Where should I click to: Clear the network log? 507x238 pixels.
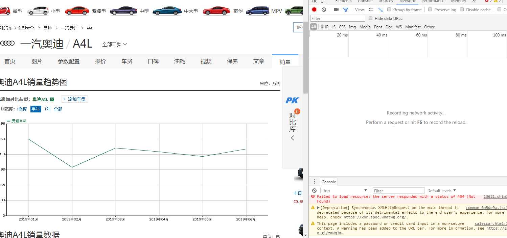pos(324,10)
